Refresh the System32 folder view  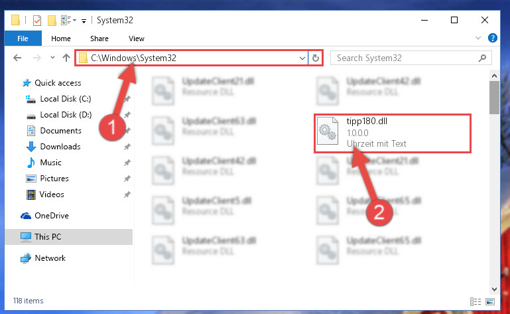pos(316,58)
